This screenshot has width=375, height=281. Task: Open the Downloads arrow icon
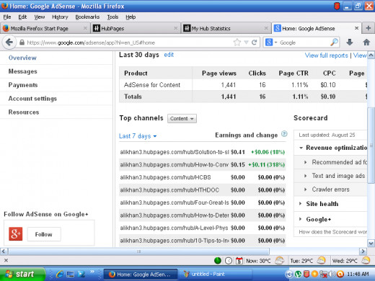point(350,43)
